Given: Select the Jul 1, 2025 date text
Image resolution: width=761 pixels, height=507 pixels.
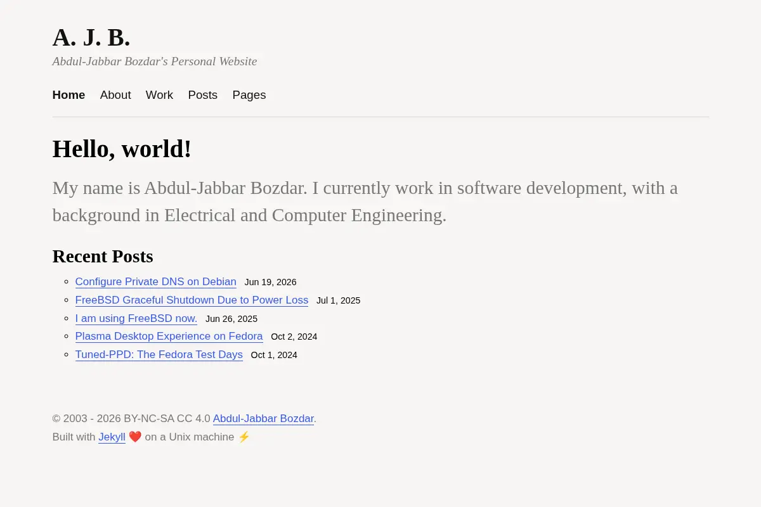Looking at the screenshot, I should pyautogui.click(x=338, y=300).
